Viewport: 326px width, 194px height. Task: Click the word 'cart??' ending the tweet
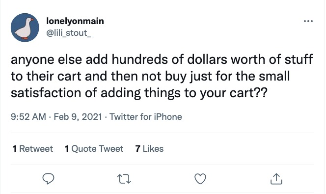pyautogui.click(x=248, y=93)
